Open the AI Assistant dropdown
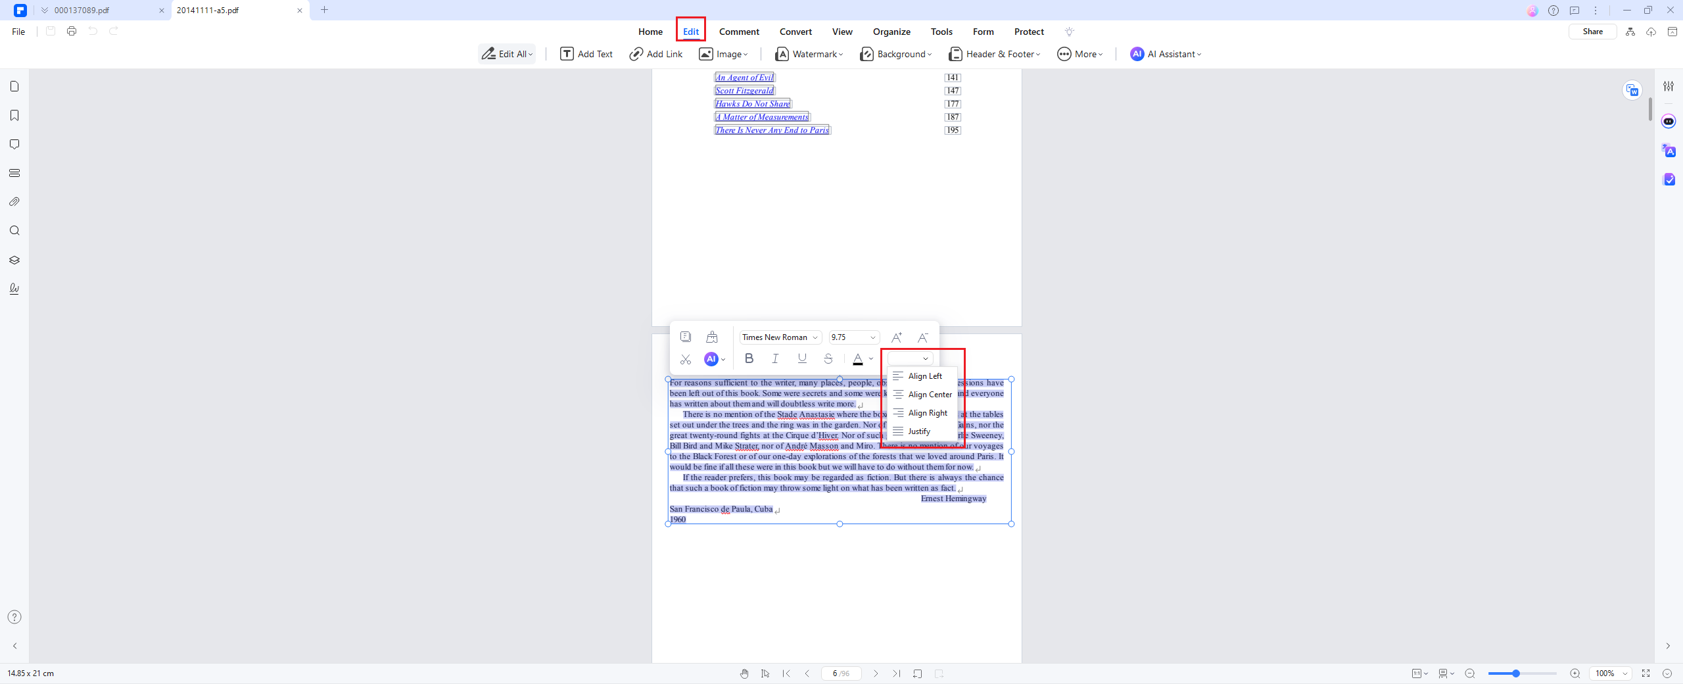The width and height of the screenshot is (1683, 684). point(1166,54)
